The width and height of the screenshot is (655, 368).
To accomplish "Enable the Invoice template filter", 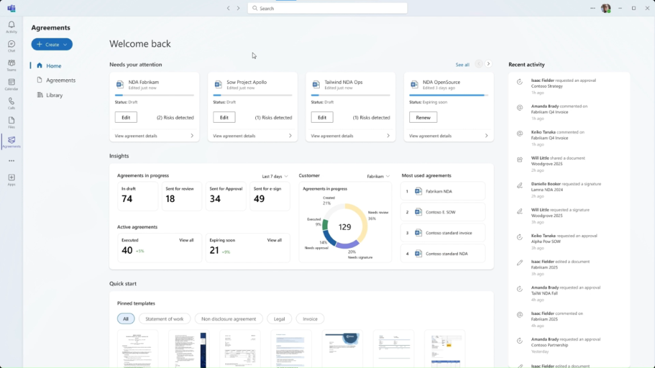I will tap(310, 318).
